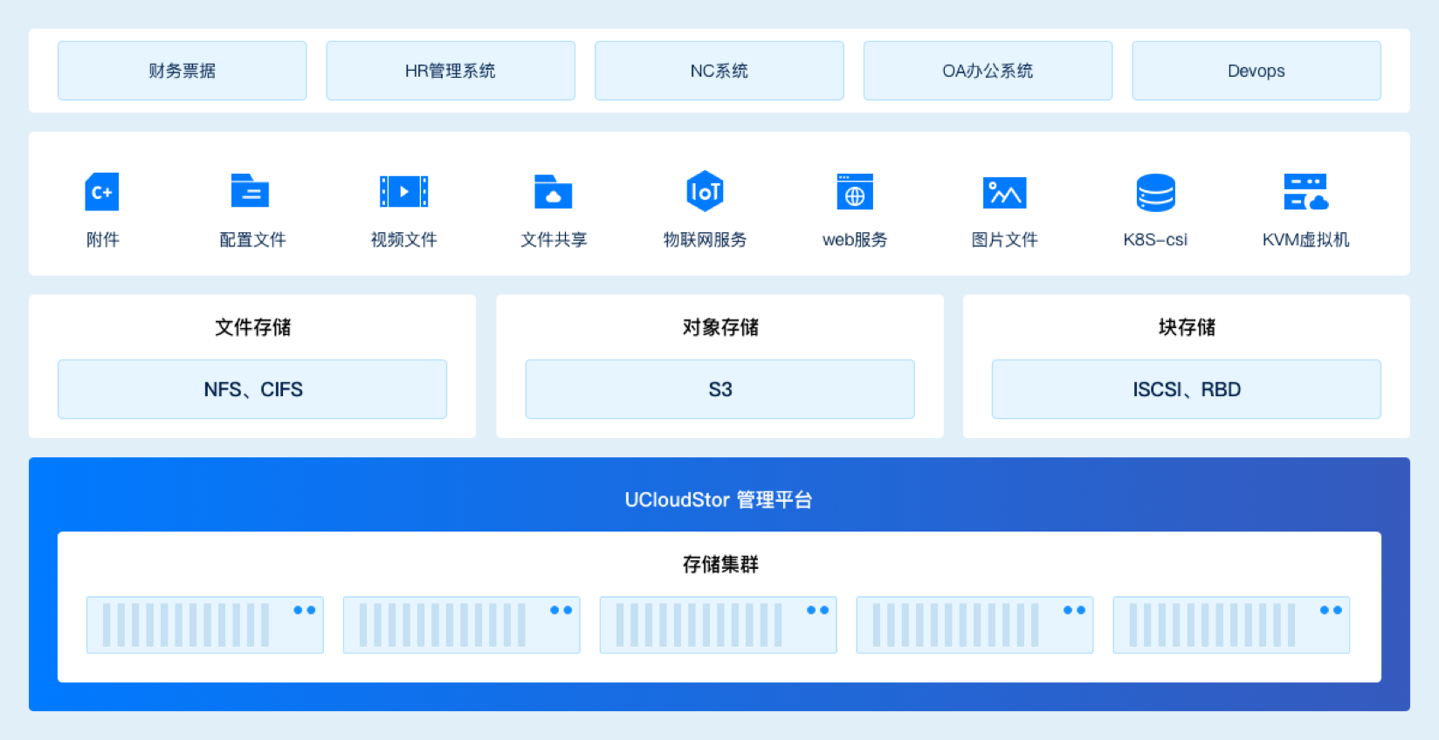This screenshot has height=740, width=1439.
Task: Select the K8S-csi database icon
Action: click(1156, 192)
